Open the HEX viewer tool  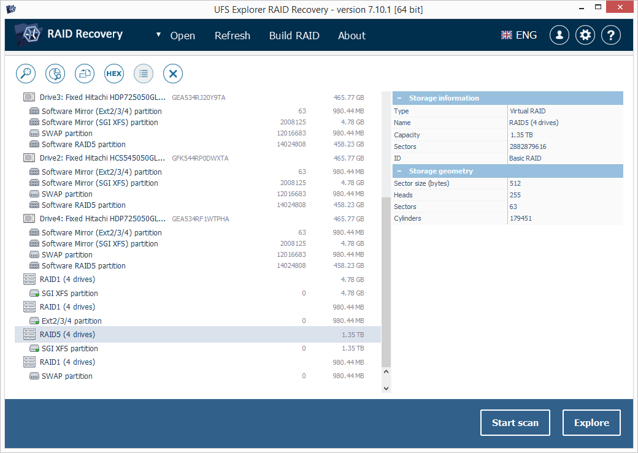114,74
